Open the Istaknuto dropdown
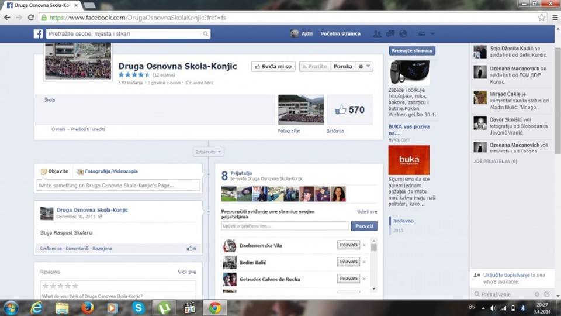The width and height of the screenshot is (561, 316). click(x=208, y=152)
